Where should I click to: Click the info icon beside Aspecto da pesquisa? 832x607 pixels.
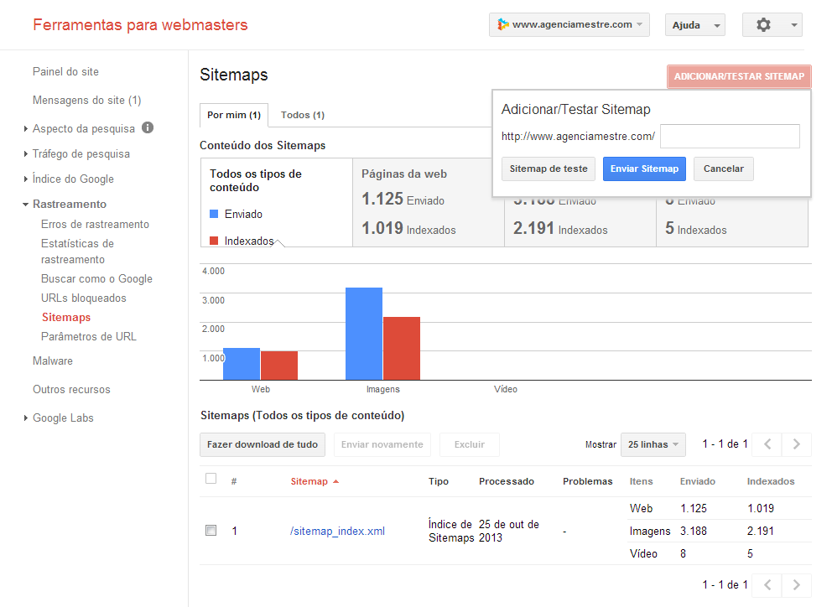[x=148, y=128]
